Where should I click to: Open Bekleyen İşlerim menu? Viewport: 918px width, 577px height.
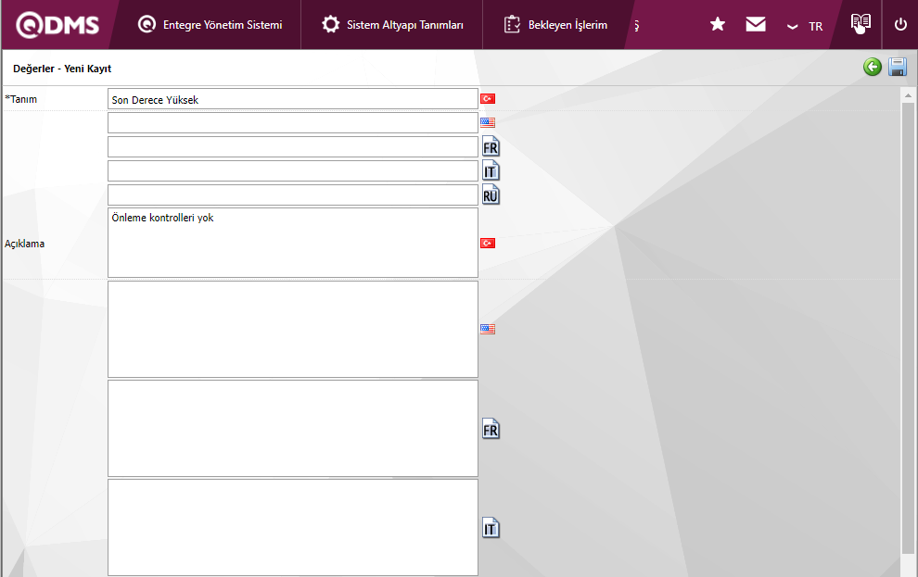click(x=555, y=25)
